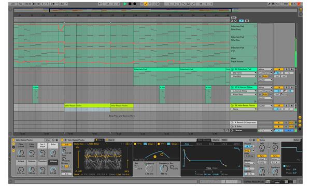
Task: Solo return track A Reverb
Action: [286, 123]
